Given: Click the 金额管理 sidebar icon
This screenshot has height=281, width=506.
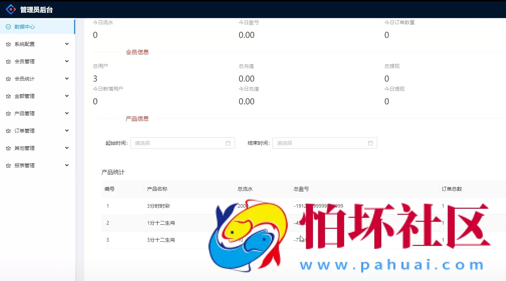Looking at the screenshot, I should click(x=8, y=96).
